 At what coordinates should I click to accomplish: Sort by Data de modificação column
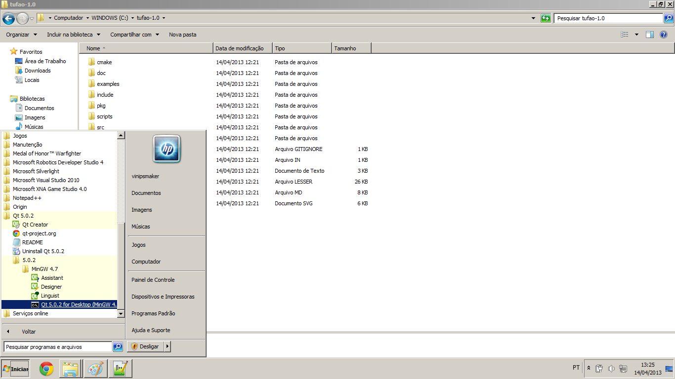243,48
